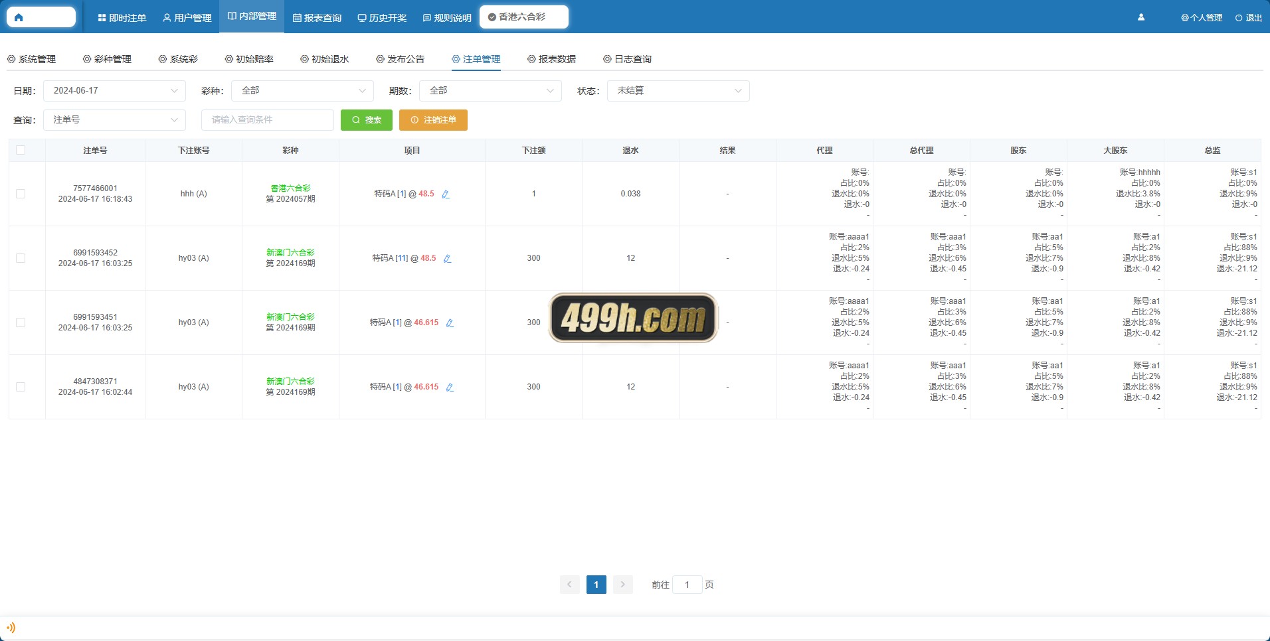Click the 大股东 column header
Image resolution: width=1270 pixels, height=641 pixels.
(1115, 151)
